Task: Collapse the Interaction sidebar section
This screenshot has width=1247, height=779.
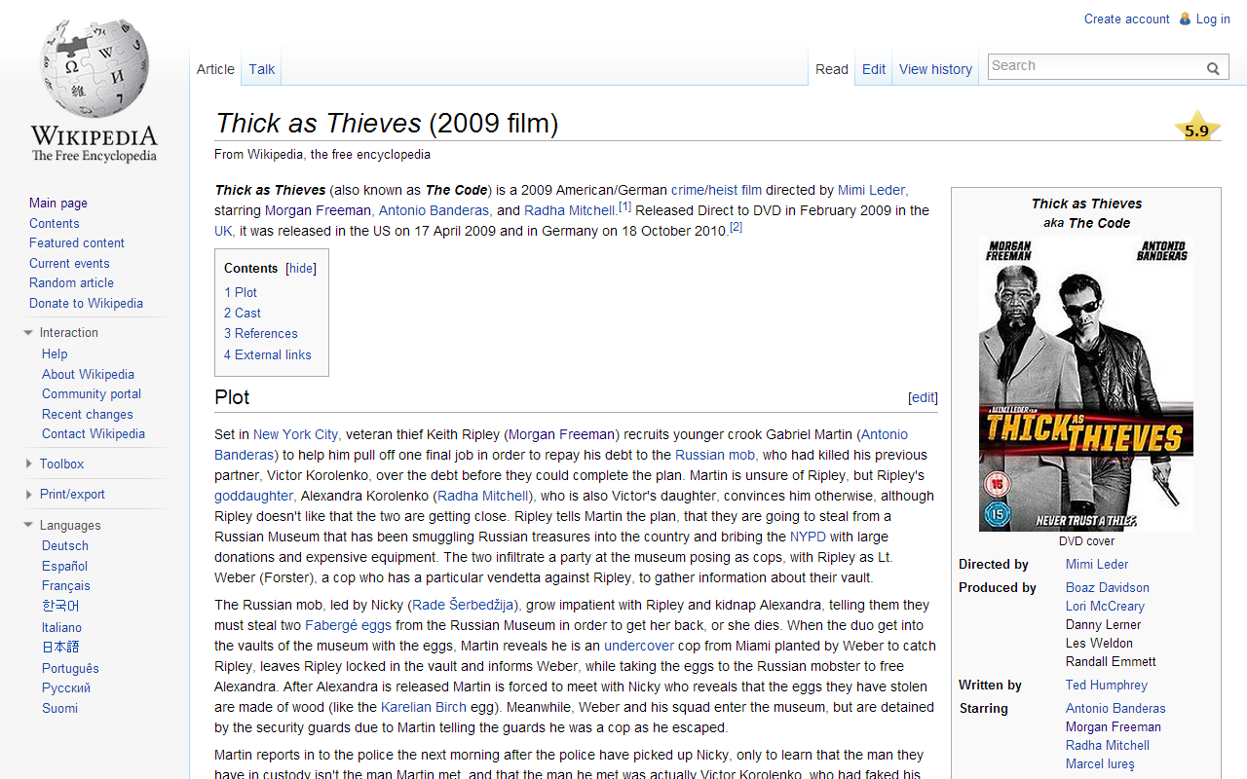Action: click(x=28, y=333)
